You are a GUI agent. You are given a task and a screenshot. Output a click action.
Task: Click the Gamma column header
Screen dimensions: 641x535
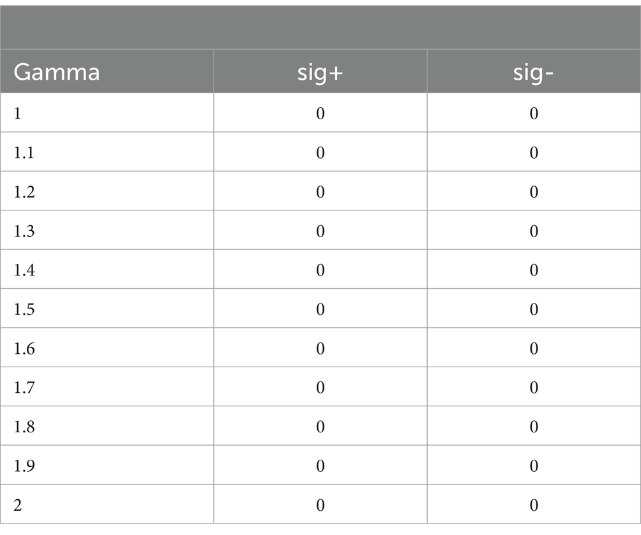(56, 72)
